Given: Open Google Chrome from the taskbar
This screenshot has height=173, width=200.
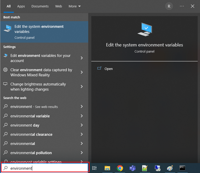Looking at the screenshot, I should tap(120, 168).
